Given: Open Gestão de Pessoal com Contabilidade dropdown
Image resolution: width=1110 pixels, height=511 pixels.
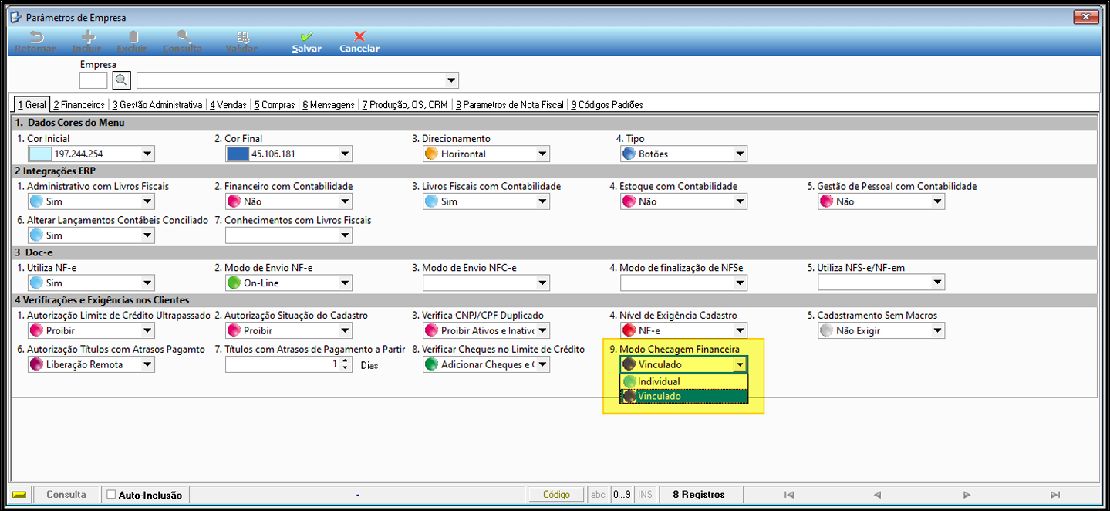Looking at the screenshot, I should [937, 201].
